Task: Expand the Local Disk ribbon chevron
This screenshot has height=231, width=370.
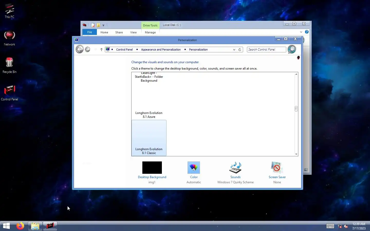Action: click(301, 32)
